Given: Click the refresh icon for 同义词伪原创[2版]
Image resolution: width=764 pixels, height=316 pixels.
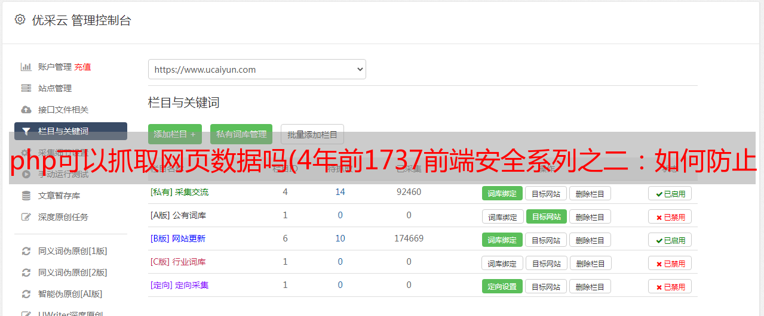Looking at the screenshot, I should coord(26,272).
